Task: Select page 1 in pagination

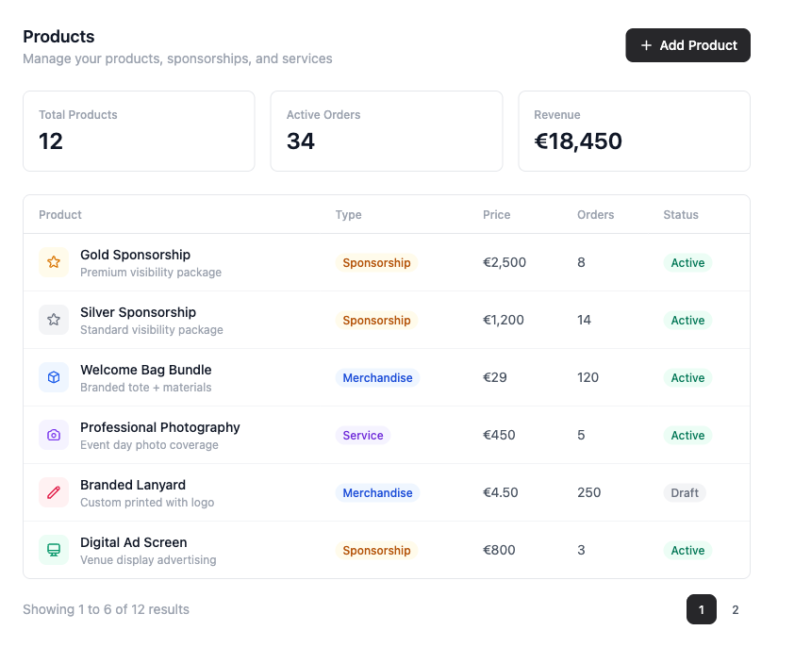Action: coord(701,609)
